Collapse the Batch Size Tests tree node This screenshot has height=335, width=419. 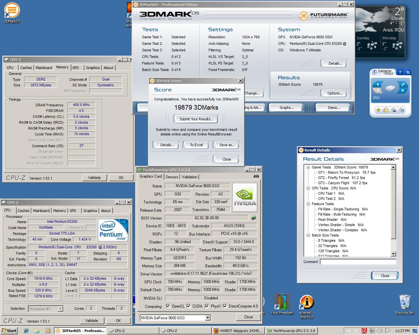tap(308, 235)
